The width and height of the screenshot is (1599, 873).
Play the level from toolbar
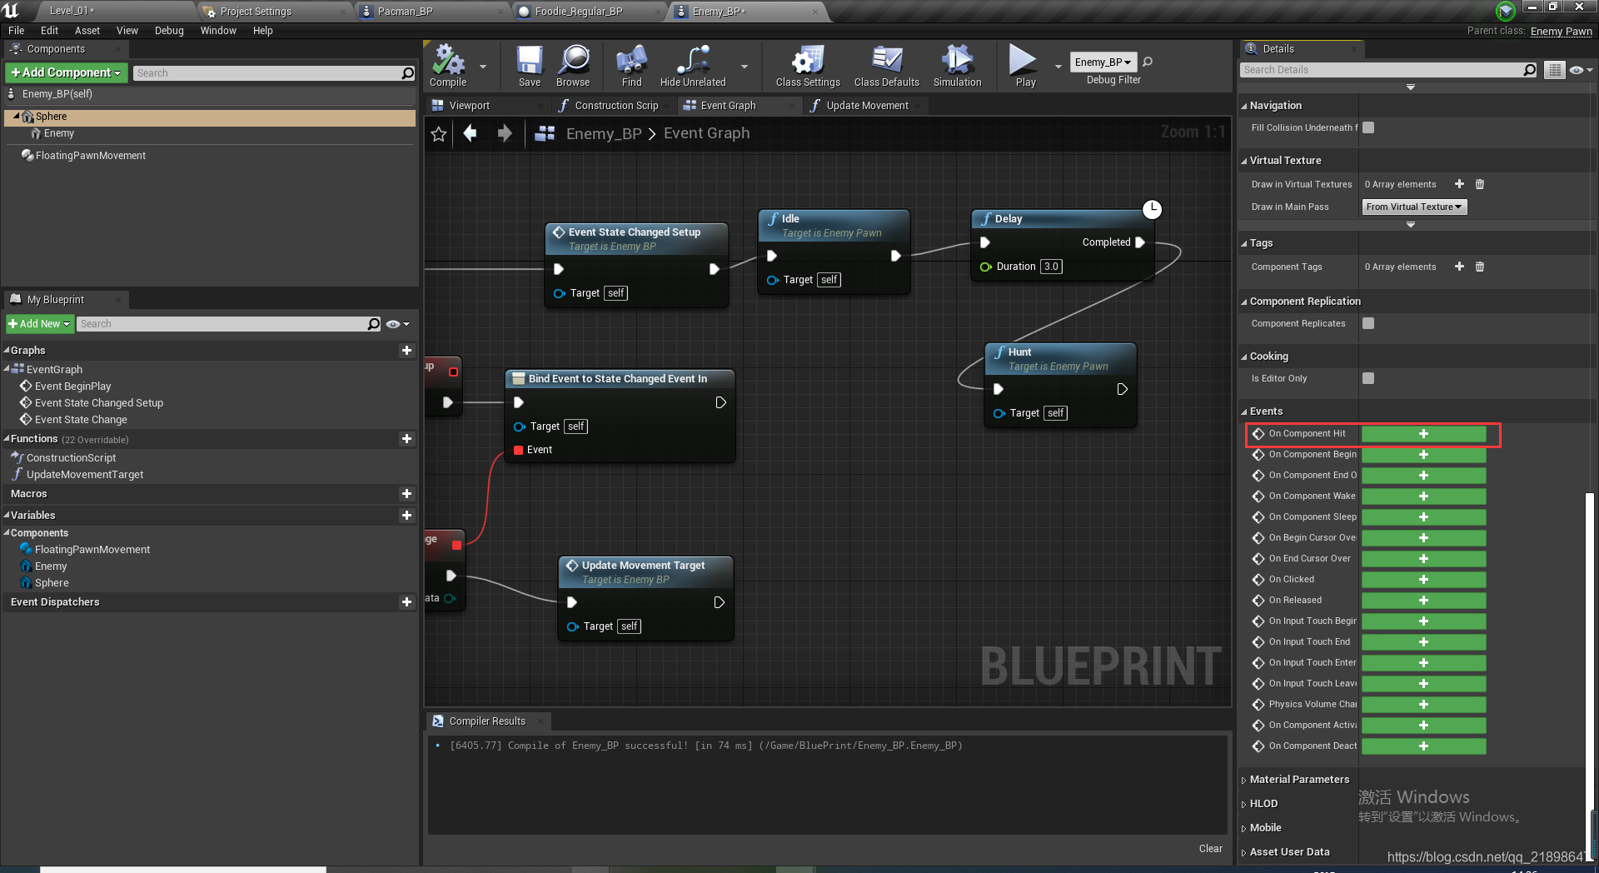[x=1024, y=65]
